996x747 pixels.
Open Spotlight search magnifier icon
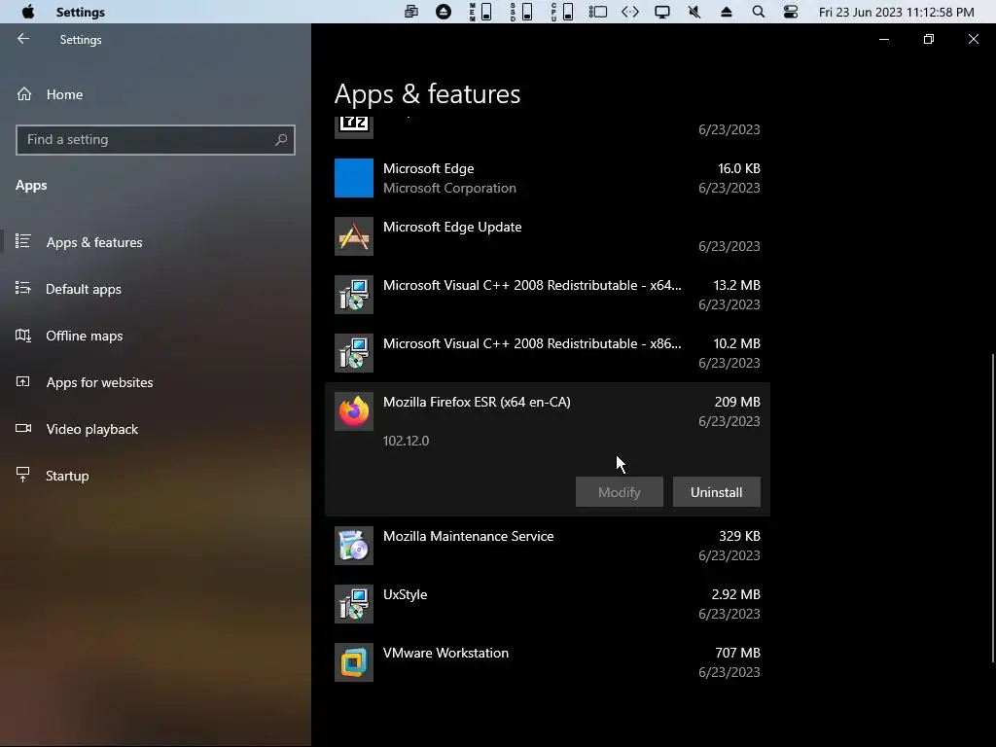tap(758, 12)
